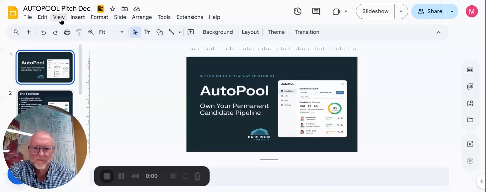Stop the screen recording

pyautogui.click(x=107, y=176)
